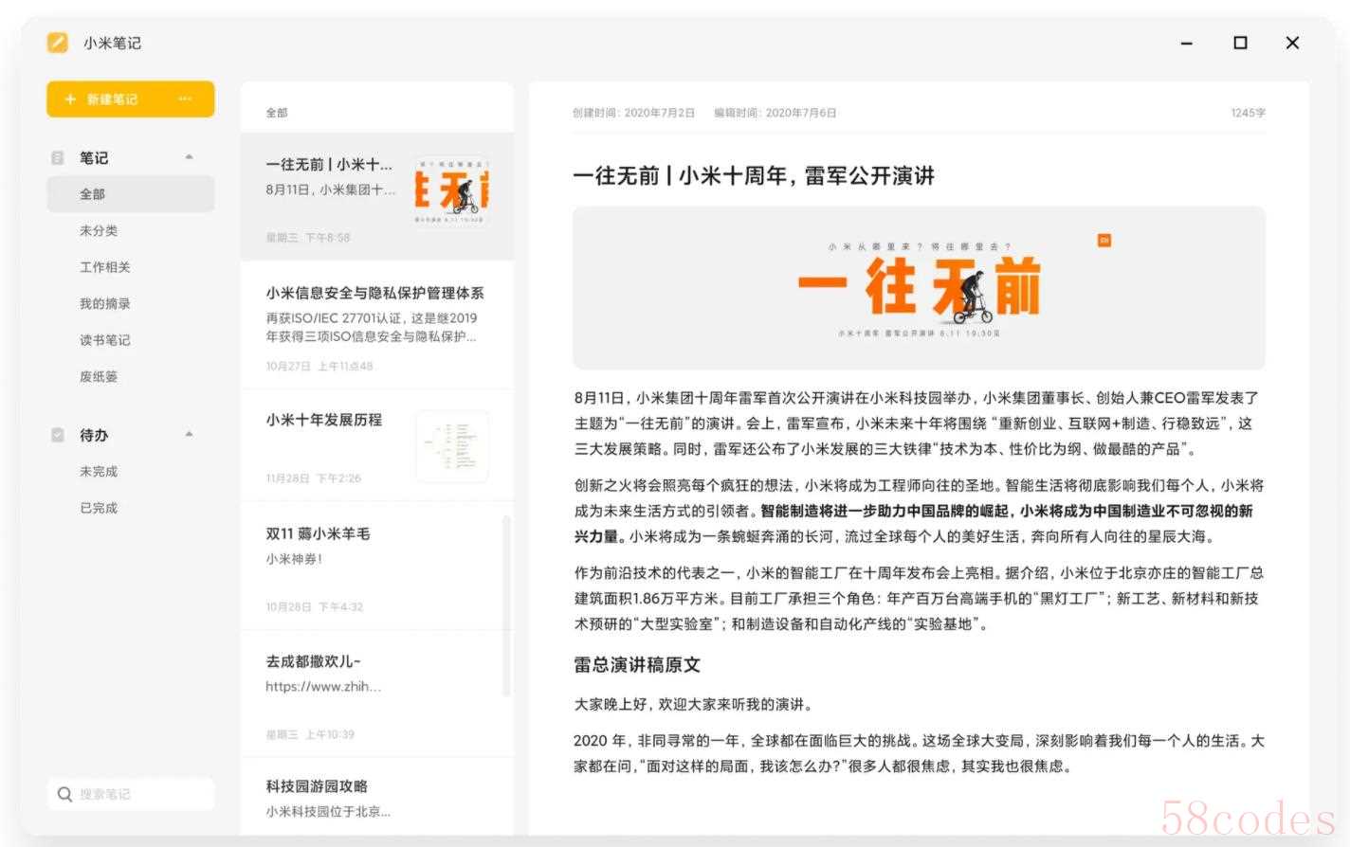The width and height of the screenshot is (1350, 847).
Task: Open the ellipsis menu beside 新建笔记
Action: coord(185,99)
